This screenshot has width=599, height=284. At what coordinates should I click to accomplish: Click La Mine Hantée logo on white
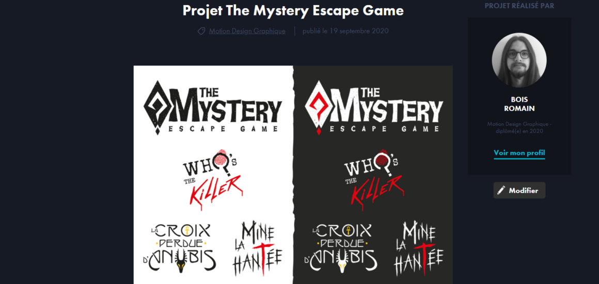pos(257,248)
